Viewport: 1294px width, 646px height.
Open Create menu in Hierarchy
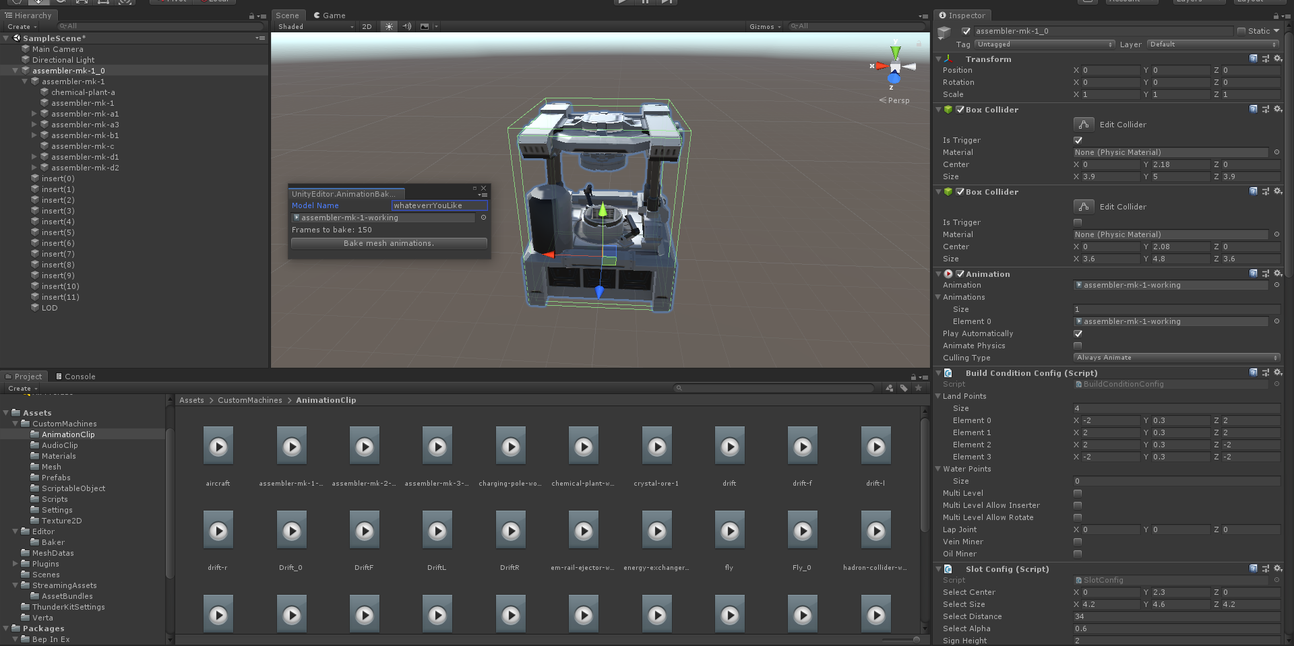tap(22, 27)
